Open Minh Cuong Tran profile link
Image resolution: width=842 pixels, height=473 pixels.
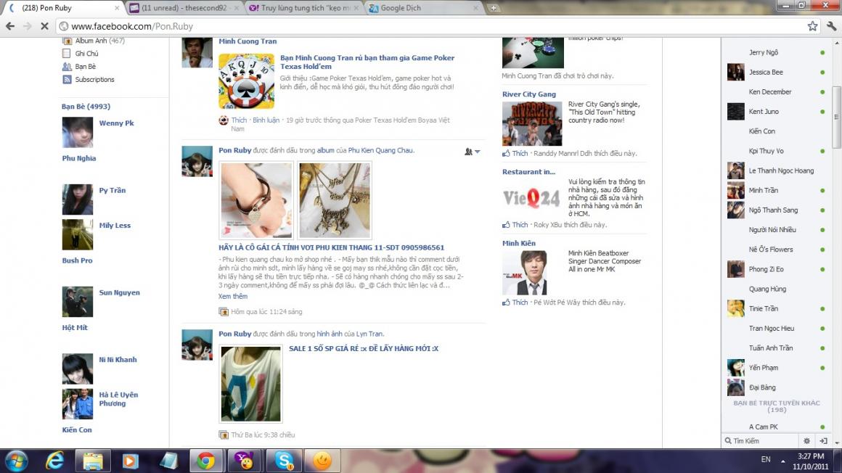click(248, 41)
